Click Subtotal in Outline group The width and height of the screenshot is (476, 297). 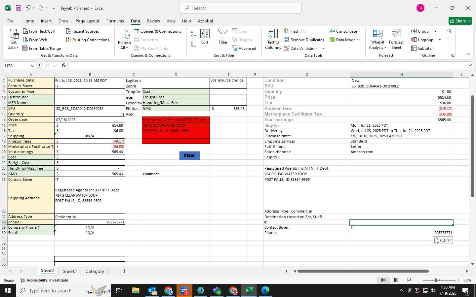tap(422, 48)
